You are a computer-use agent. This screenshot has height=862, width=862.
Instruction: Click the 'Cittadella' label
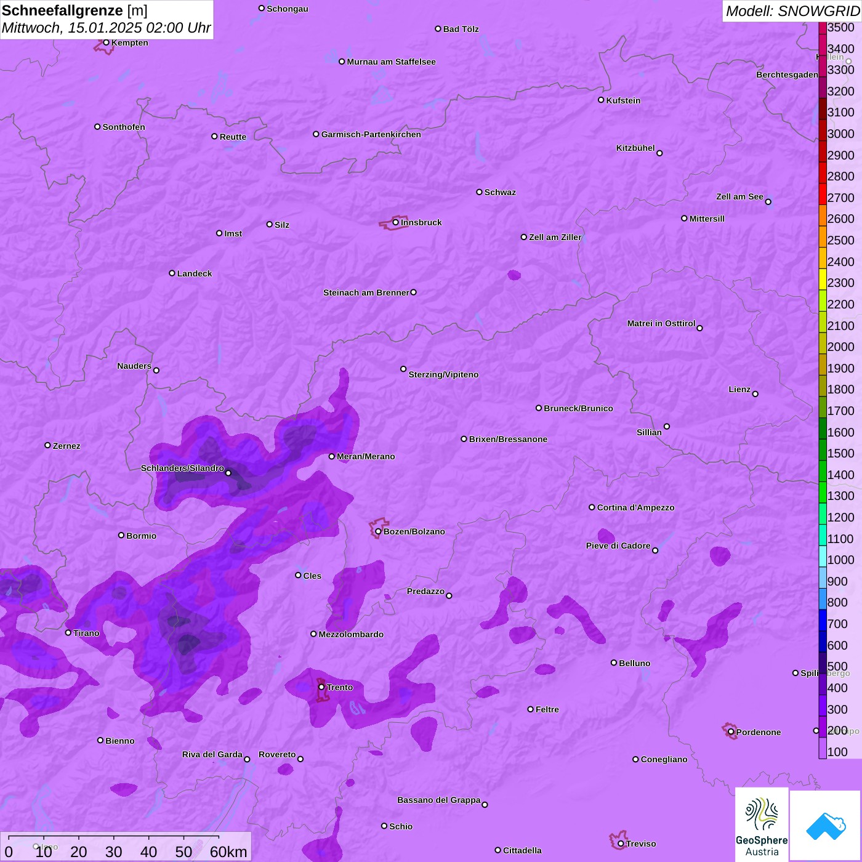(x=522, y=850)
